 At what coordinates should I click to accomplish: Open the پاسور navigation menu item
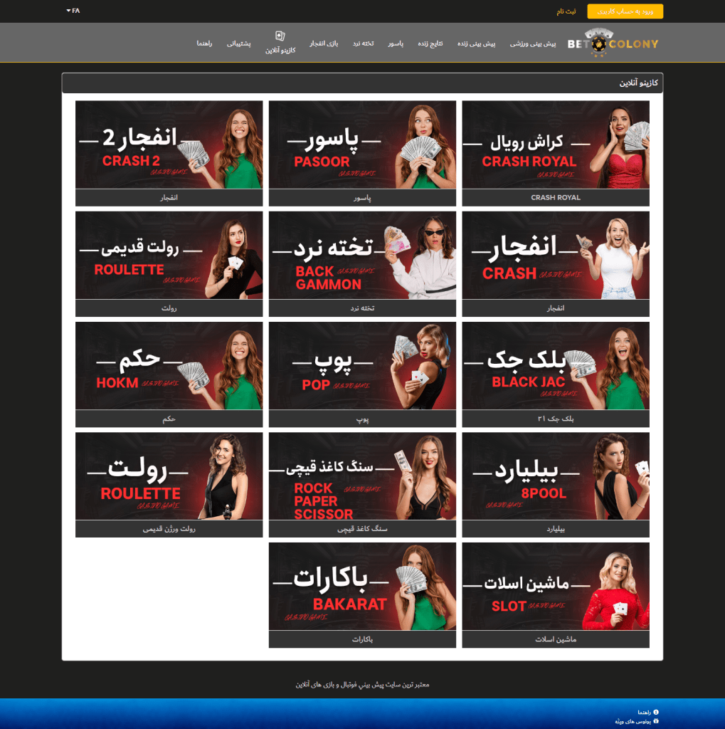coord(396,43)
